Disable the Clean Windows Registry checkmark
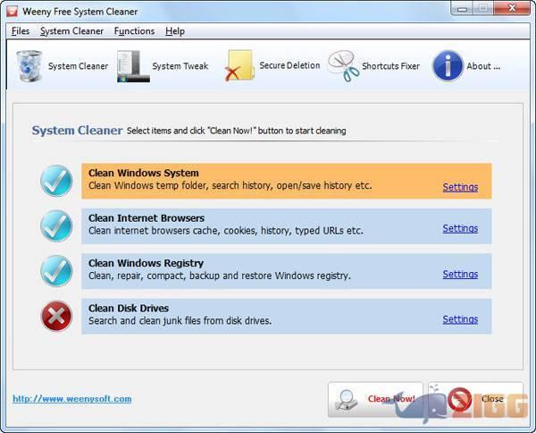 56,271
